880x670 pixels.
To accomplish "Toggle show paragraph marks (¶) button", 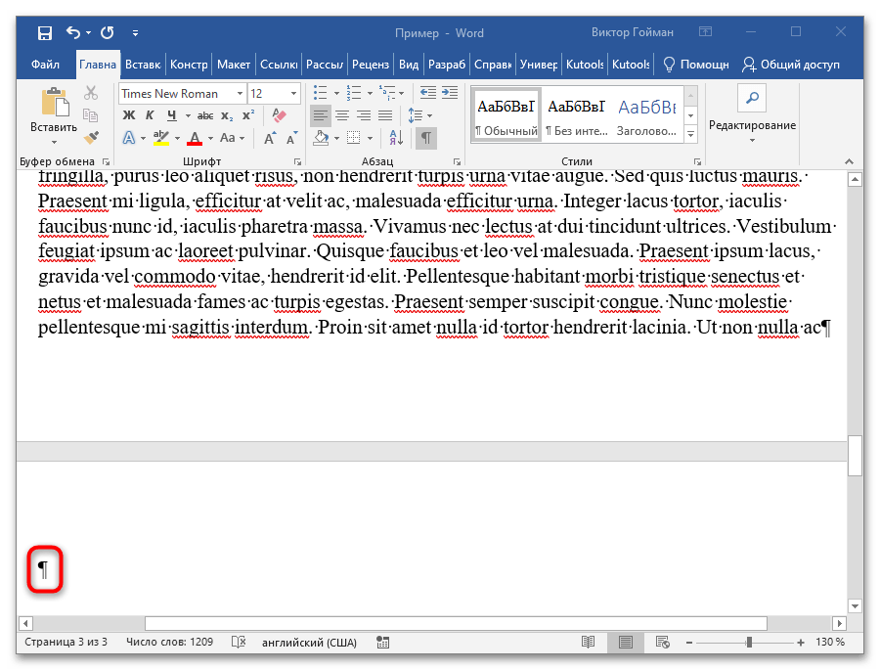I will click(x=426, y=138).
